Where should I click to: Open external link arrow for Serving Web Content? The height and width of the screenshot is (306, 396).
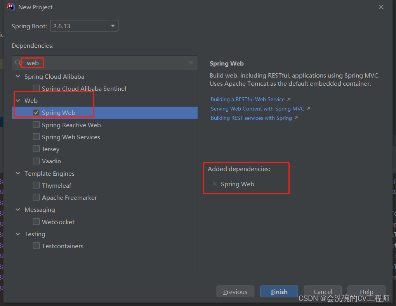pos(308,109)
